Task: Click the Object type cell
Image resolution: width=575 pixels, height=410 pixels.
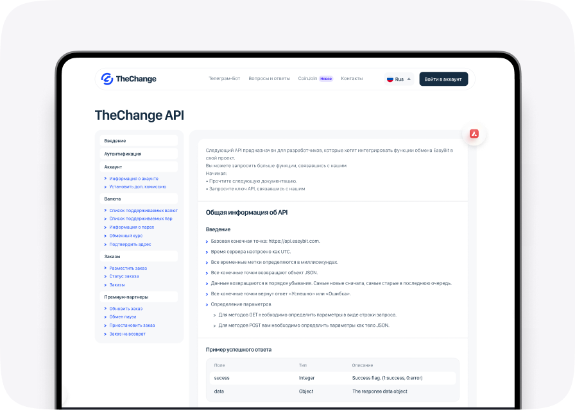Action: [x=306, y=391]
